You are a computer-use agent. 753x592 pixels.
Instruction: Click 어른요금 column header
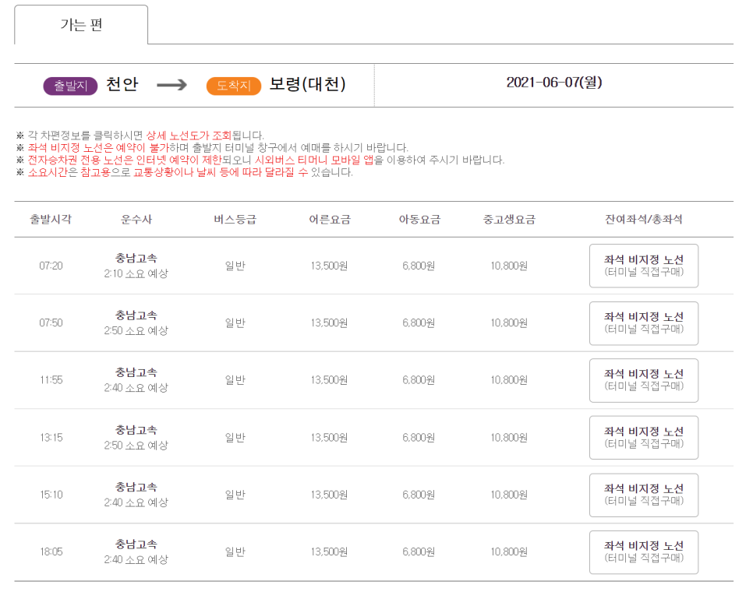(330, 219)
